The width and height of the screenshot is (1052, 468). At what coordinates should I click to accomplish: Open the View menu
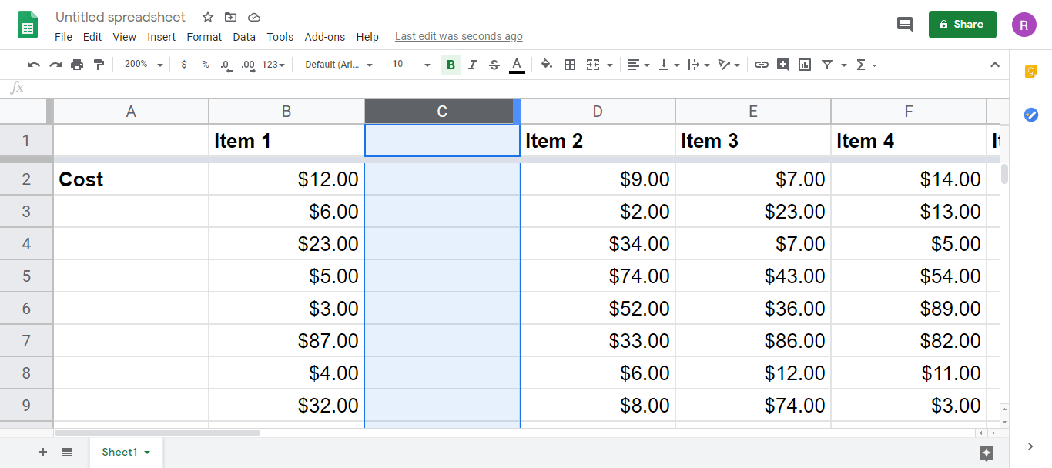pos(124,37)
